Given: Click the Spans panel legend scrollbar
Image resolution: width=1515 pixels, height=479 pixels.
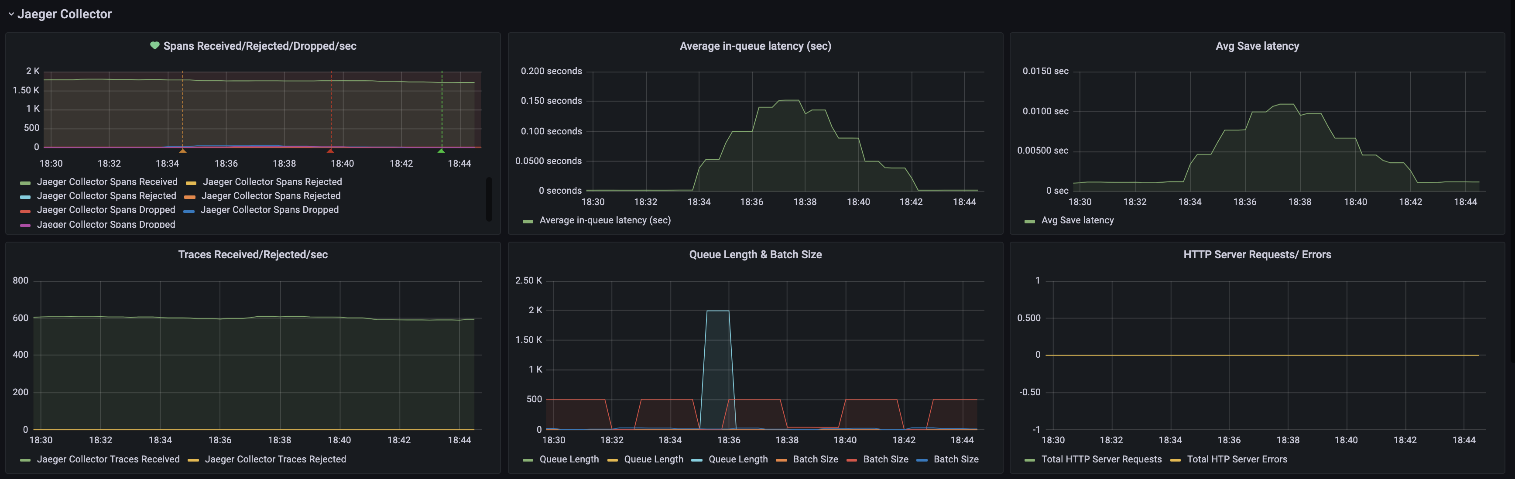Looking at the screenshot, I should [x=489, y=198].
